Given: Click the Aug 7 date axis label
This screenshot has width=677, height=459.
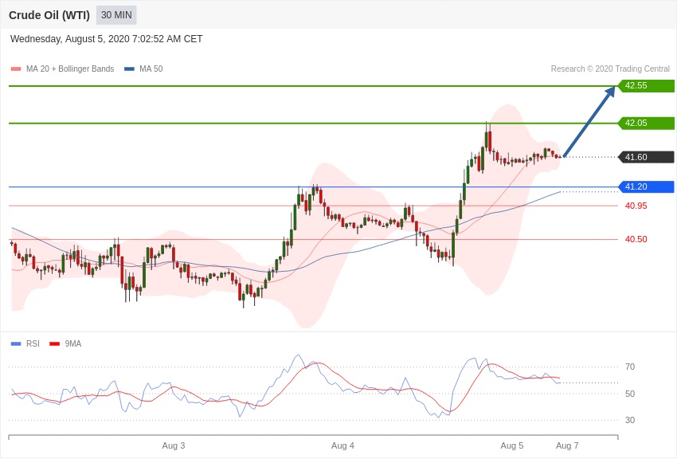Looking at the screenshot, I should 567,445.
